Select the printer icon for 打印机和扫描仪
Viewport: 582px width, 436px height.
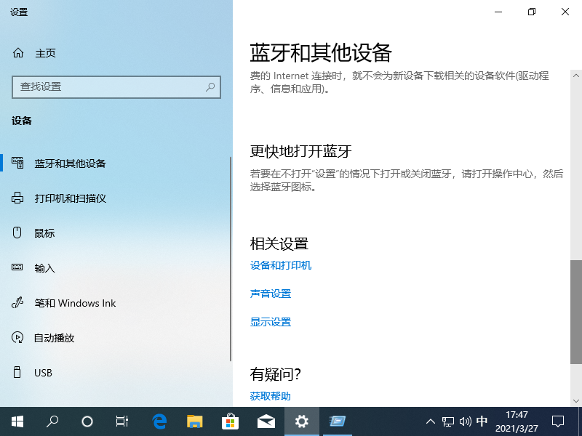point(18,198)
